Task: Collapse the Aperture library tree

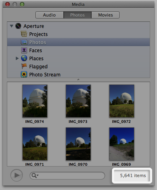Action: 12,26
